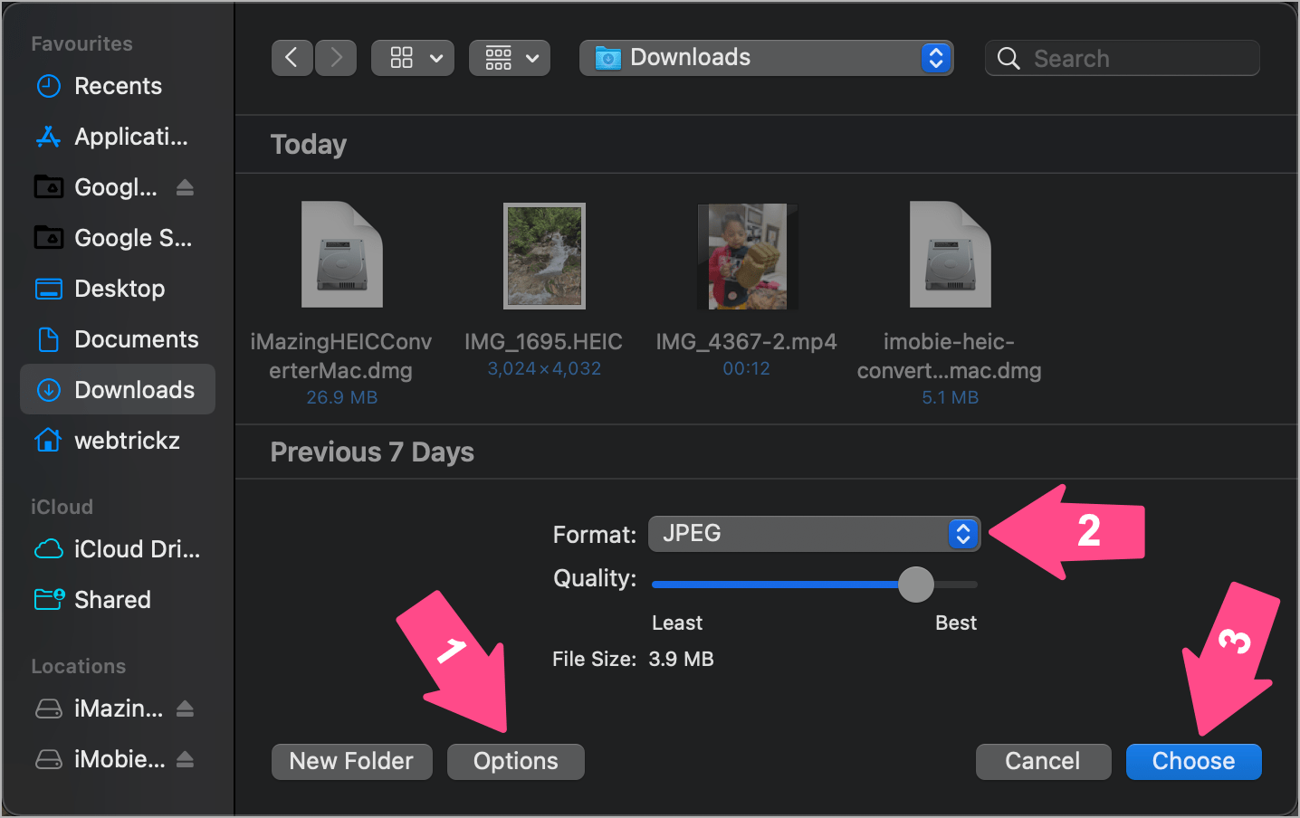Click the magnifier in the Search field
This screenshot has width=1300, height=818.
1008,57
